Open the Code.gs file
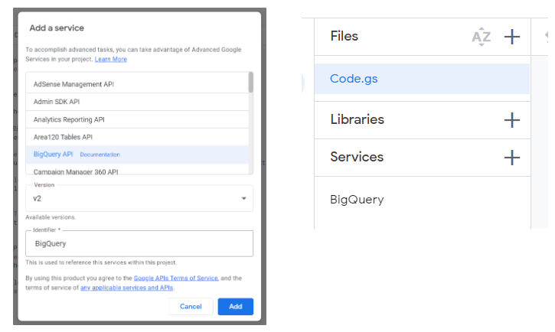 pyautogui.click(x=422, y=79)
